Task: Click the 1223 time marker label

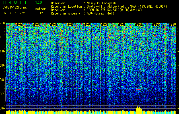Action: click(53, 25)
